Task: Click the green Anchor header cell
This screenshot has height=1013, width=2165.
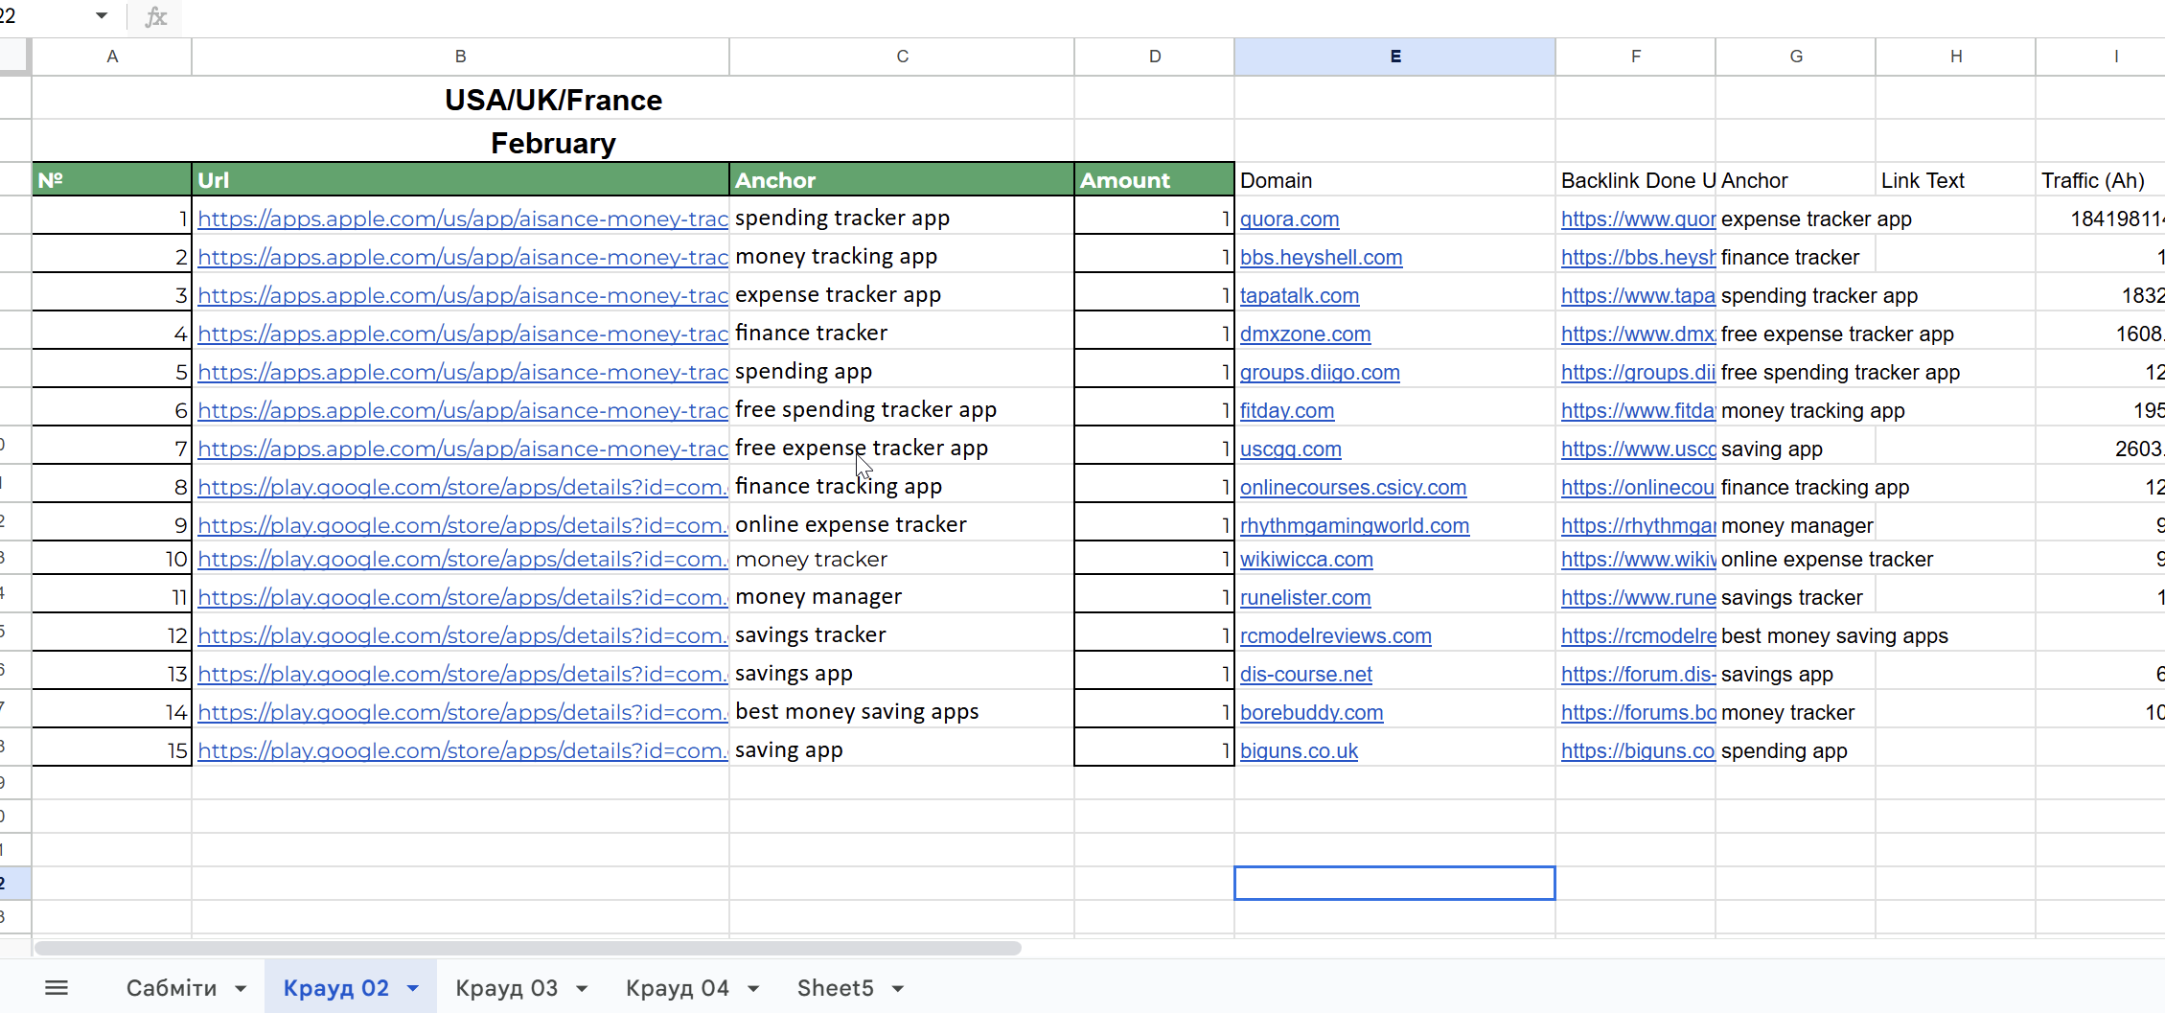Action: point(901,180)
